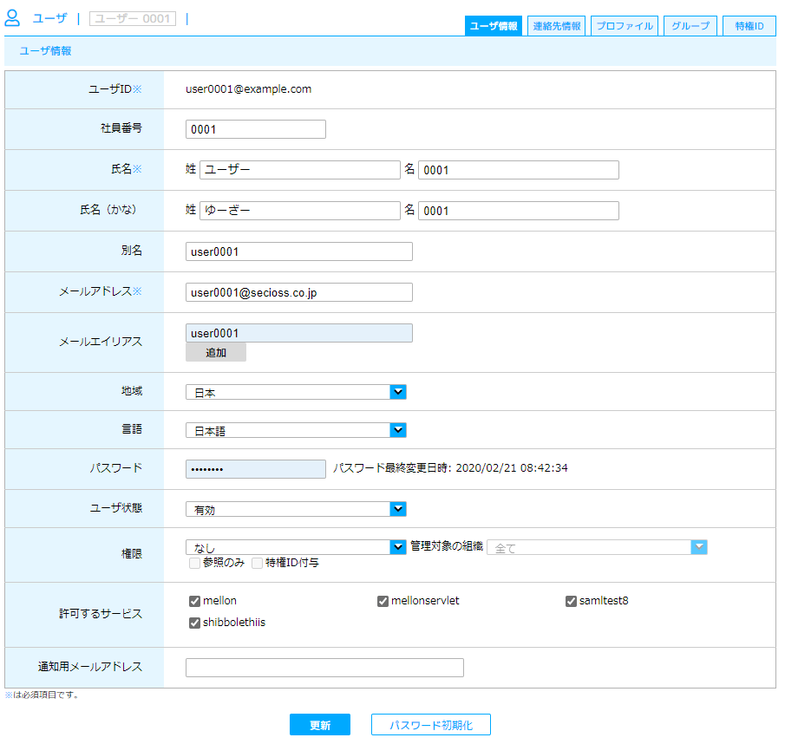Click the 通知用メールアドレス input field

324,668
